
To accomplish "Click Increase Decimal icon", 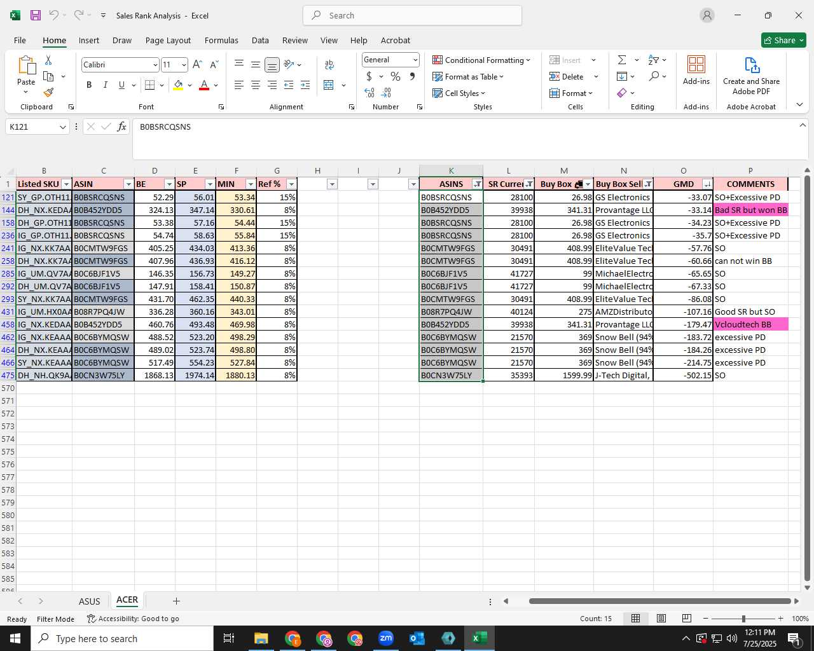I will [369, 93].
